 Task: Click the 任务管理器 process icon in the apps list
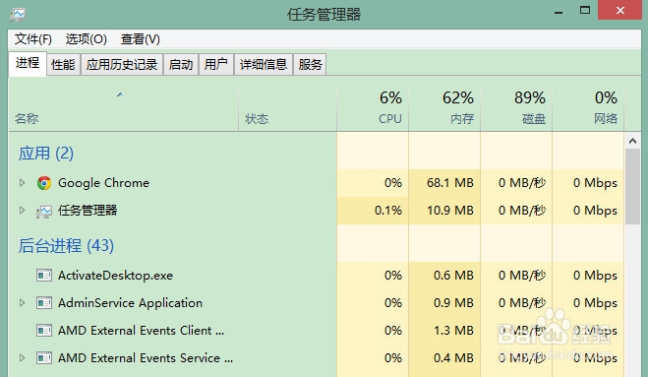(44, 212)
